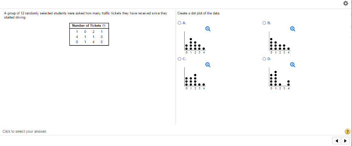Viewport: 352px width, 146px height.
Task: Zoom in on dot plot D
Action: click(292, 65)
